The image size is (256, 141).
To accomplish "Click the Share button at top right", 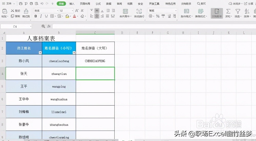I will pyautogui.click(x=249, y=4).
